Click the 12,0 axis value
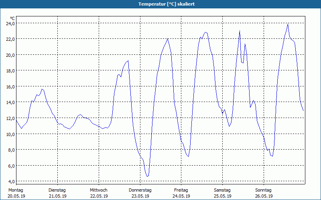 (10, 118)
